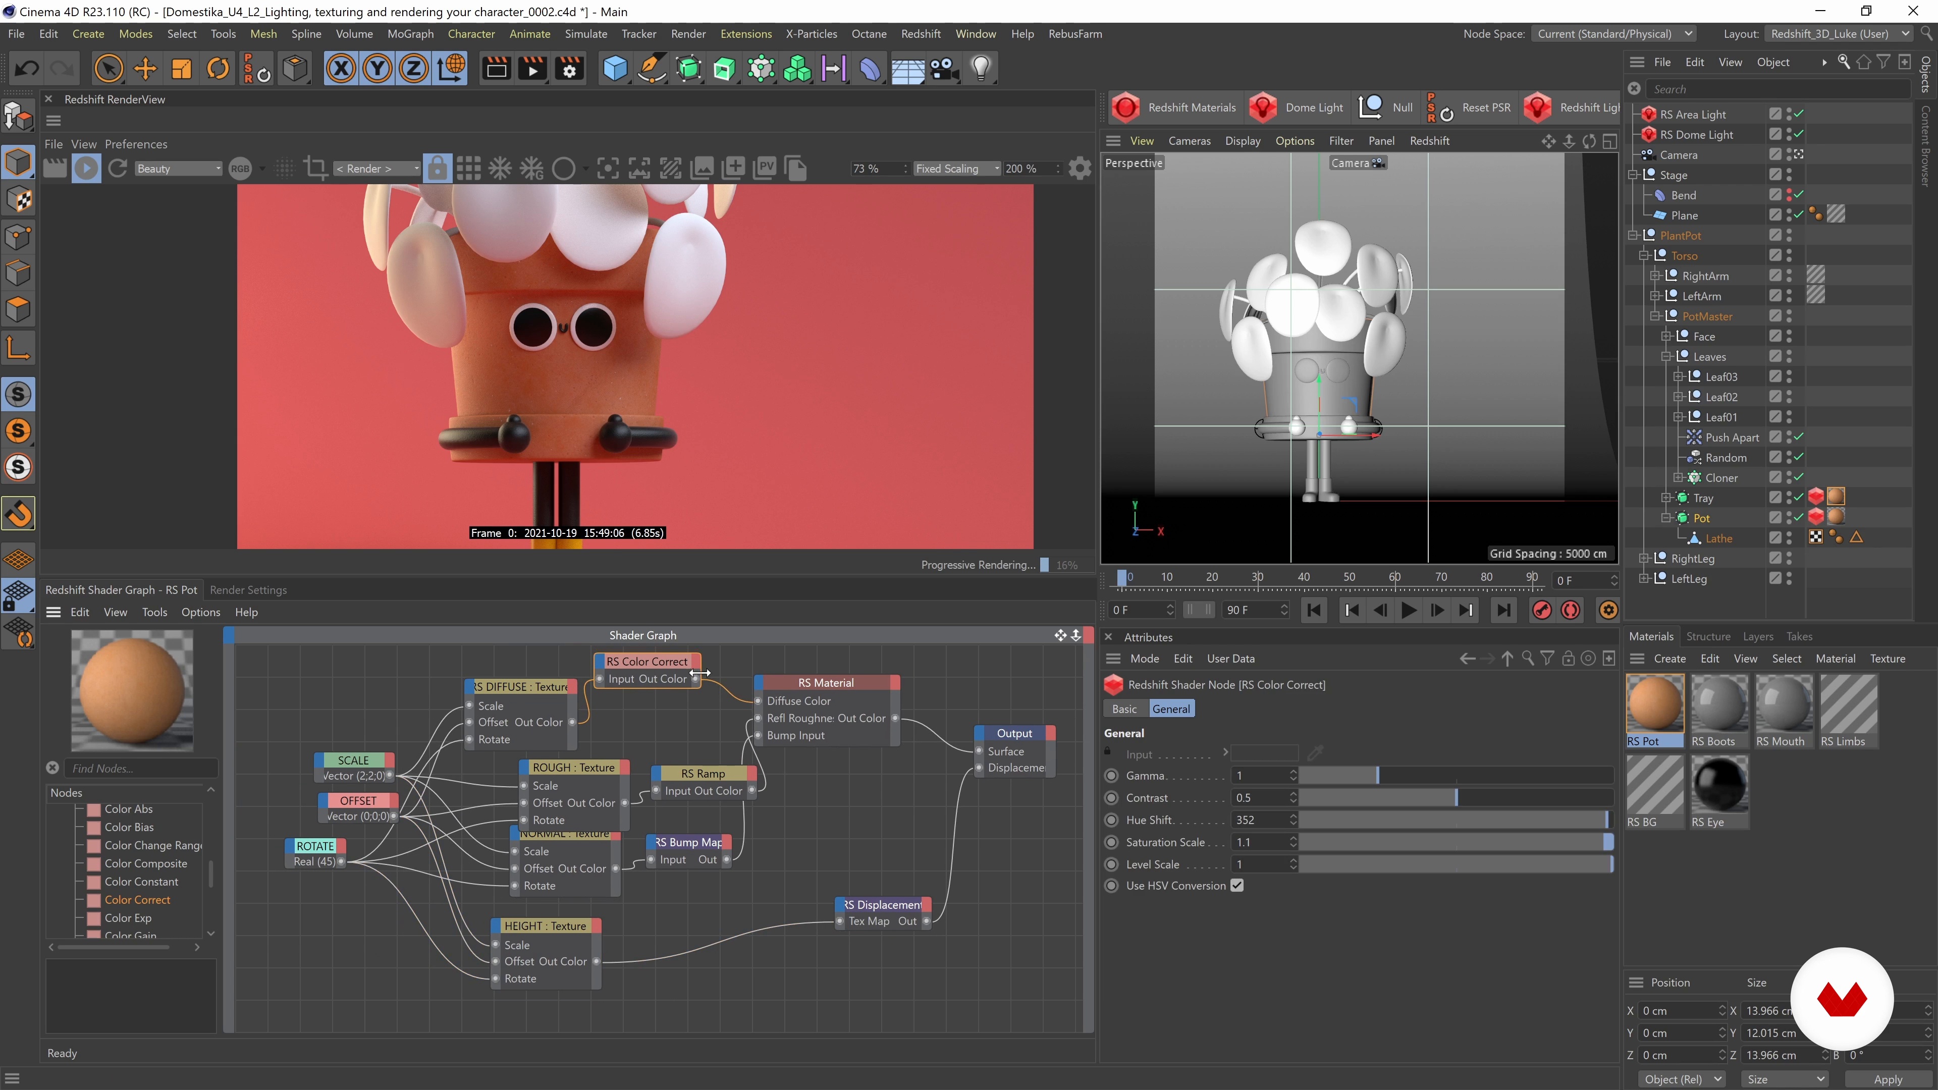This screenshot has height=1090, width=1938.
Task: Go to end of animation
Action: [1502, 610]
